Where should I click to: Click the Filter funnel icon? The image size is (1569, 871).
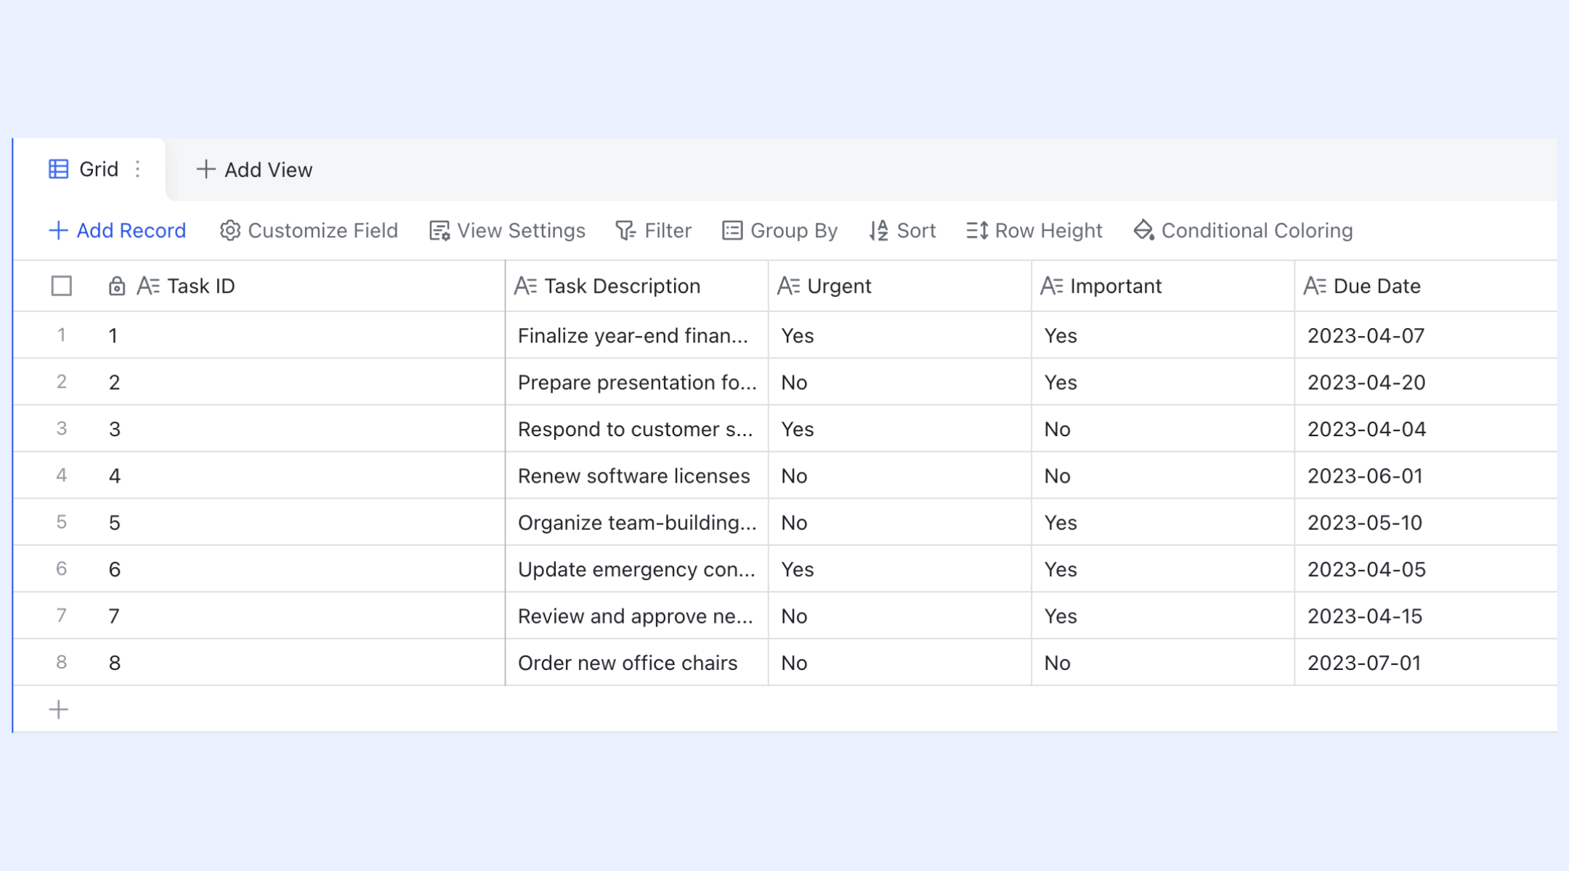(625, 230)
